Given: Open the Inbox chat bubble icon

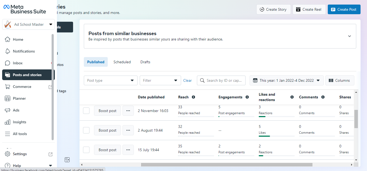Looking at the screenshot, I should [8, 63].
